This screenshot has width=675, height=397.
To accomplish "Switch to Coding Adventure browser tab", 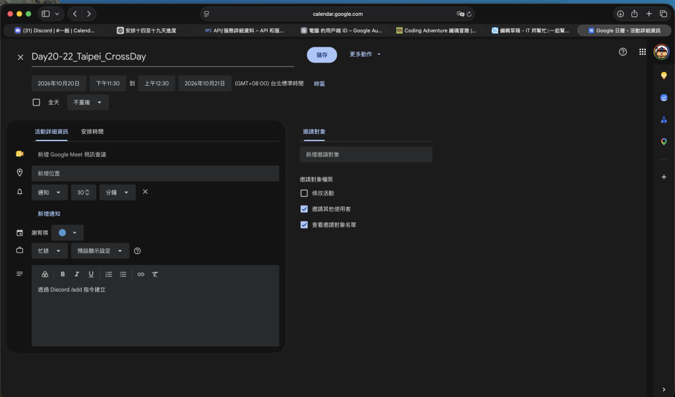I will [436, 30].
